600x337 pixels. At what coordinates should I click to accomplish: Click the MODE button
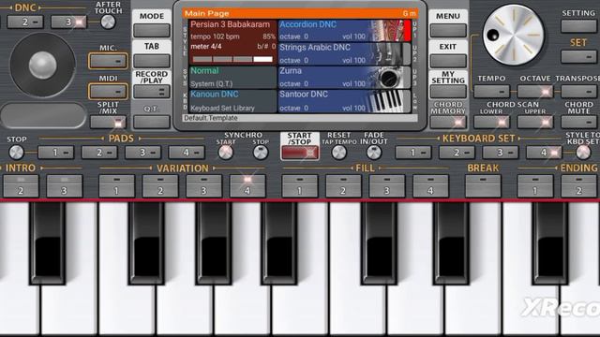click(x=152, y=30)
